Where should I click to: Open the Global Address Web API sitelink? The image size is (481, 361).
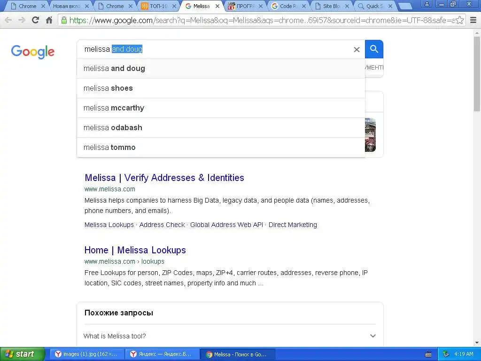point(227,225)
